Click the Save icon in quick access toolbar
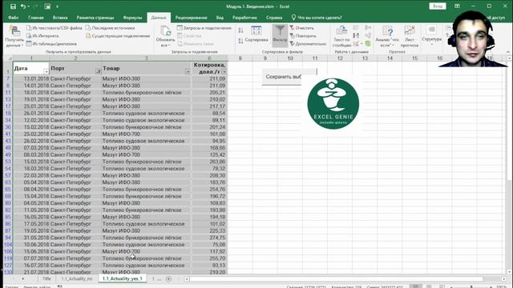This screenshot has height=288, width=513. (x=13, y=6)
